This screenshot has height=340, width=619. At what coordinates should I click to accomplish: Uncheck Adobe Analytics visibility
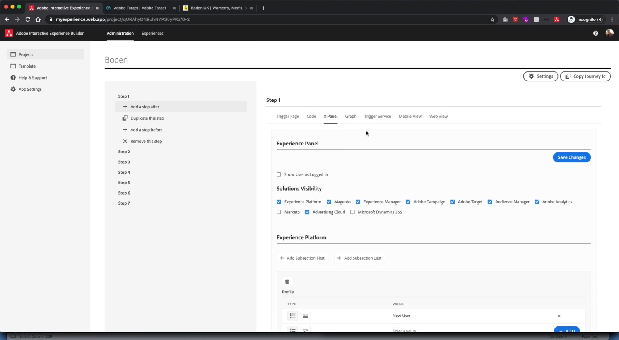(x=537, y=202)
